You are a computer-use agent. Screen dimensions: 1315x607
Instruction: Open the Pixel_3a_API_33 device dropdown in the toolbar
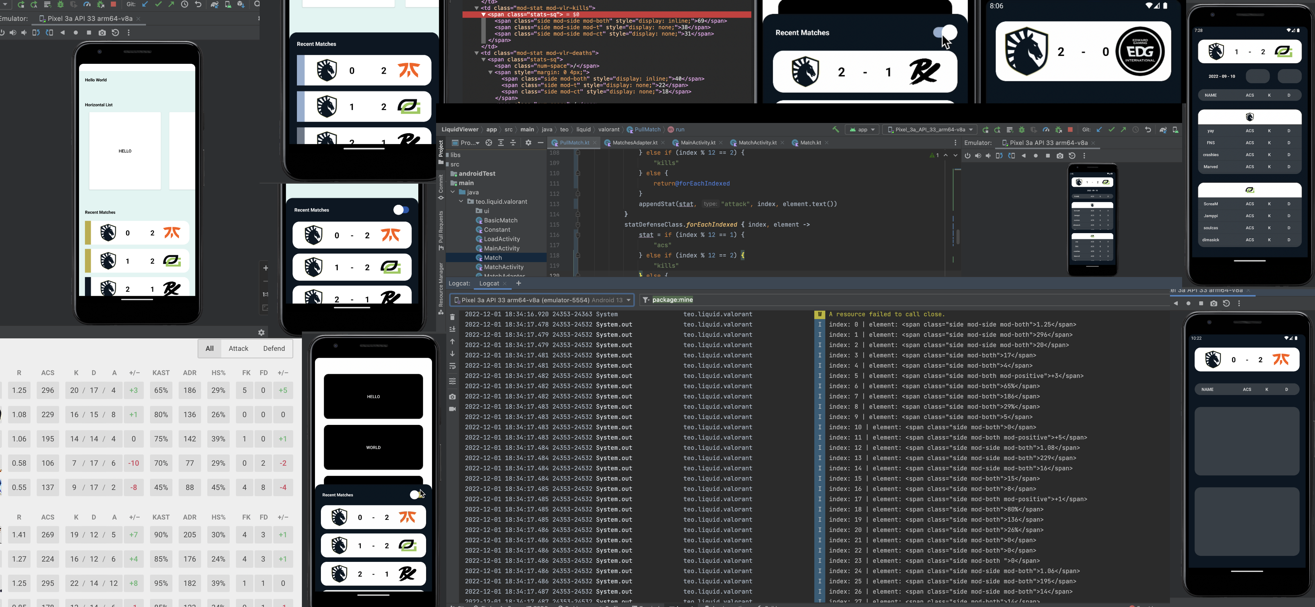(x=930, y=130)
